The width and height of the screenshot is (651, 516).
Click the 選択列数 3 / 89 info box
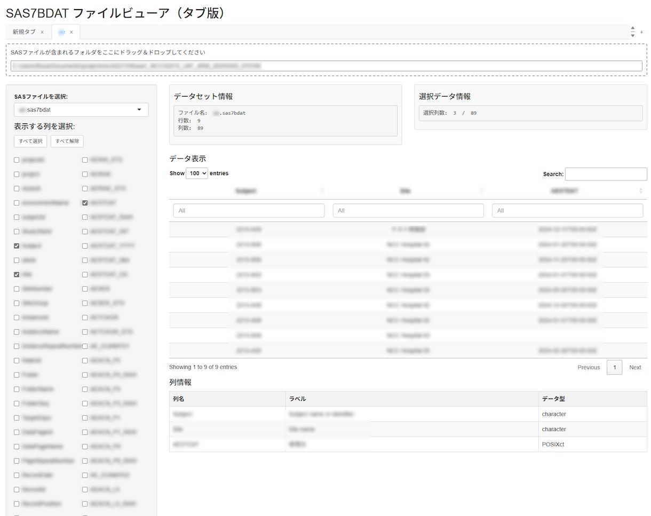click(530, 113)
